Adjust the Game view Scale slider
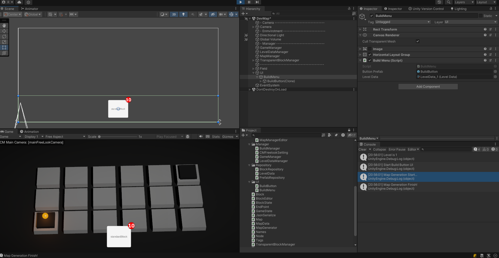Screen dimensions: 499x258 (100, 137)
